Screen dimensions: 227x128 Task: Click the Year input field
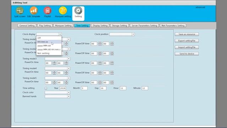click(x=63, y=88)
